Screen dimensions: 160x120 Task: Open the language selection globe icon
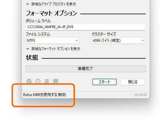[x=29, y=81]
